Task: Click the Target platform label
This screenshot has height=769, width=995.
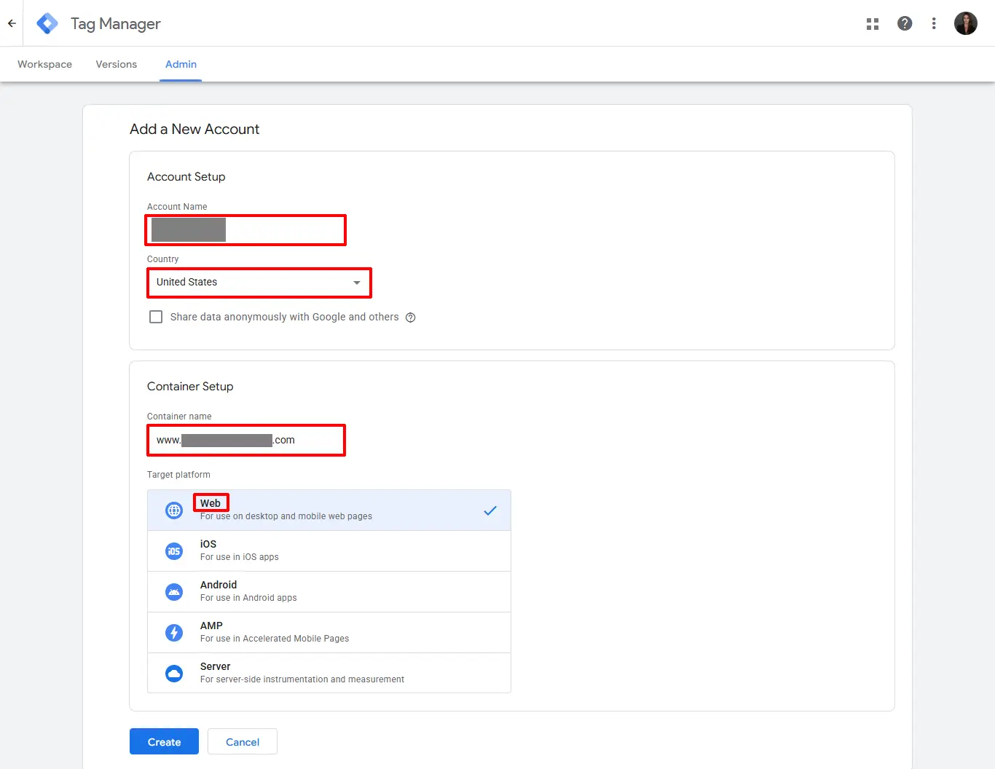Action: pyautogui.click(x=178, y=475)
